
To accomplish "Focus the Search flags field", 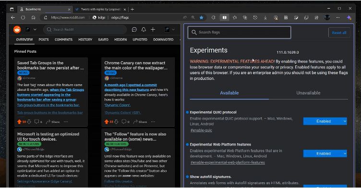I will tap(239, 33).
